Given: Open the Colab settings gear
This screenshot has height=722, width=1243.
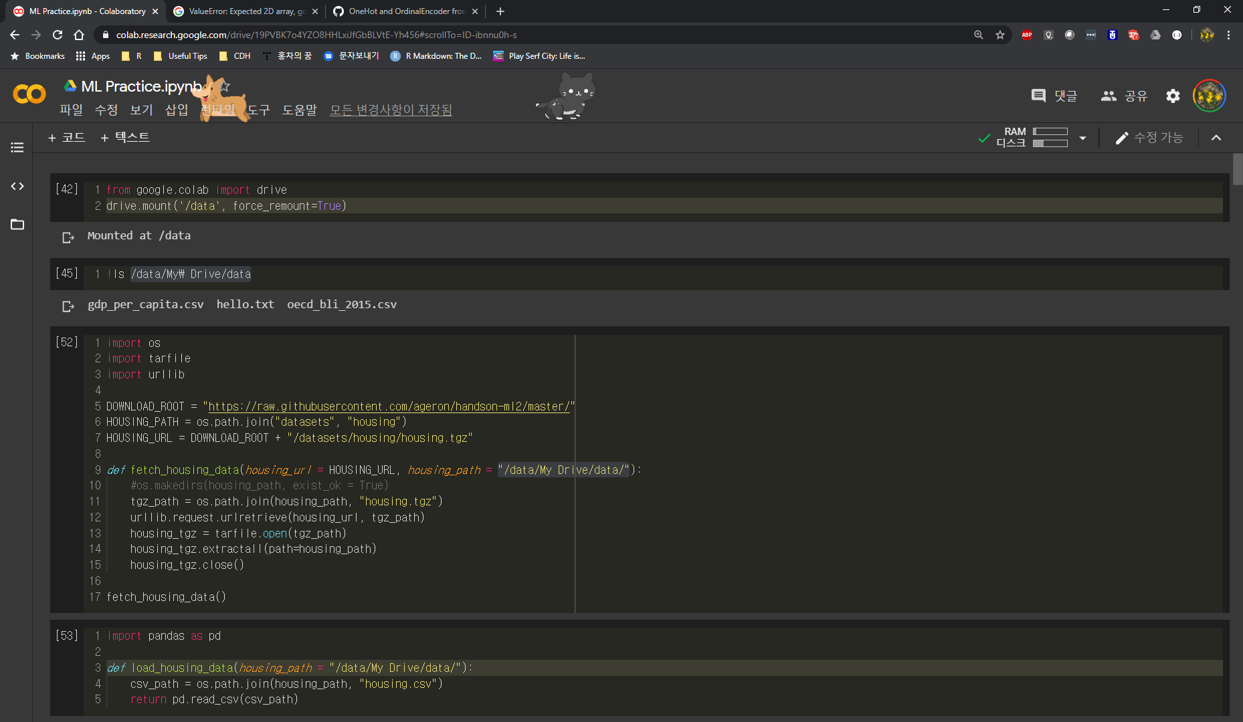Looking at the screenshot, I should [x=1173, y=96].
